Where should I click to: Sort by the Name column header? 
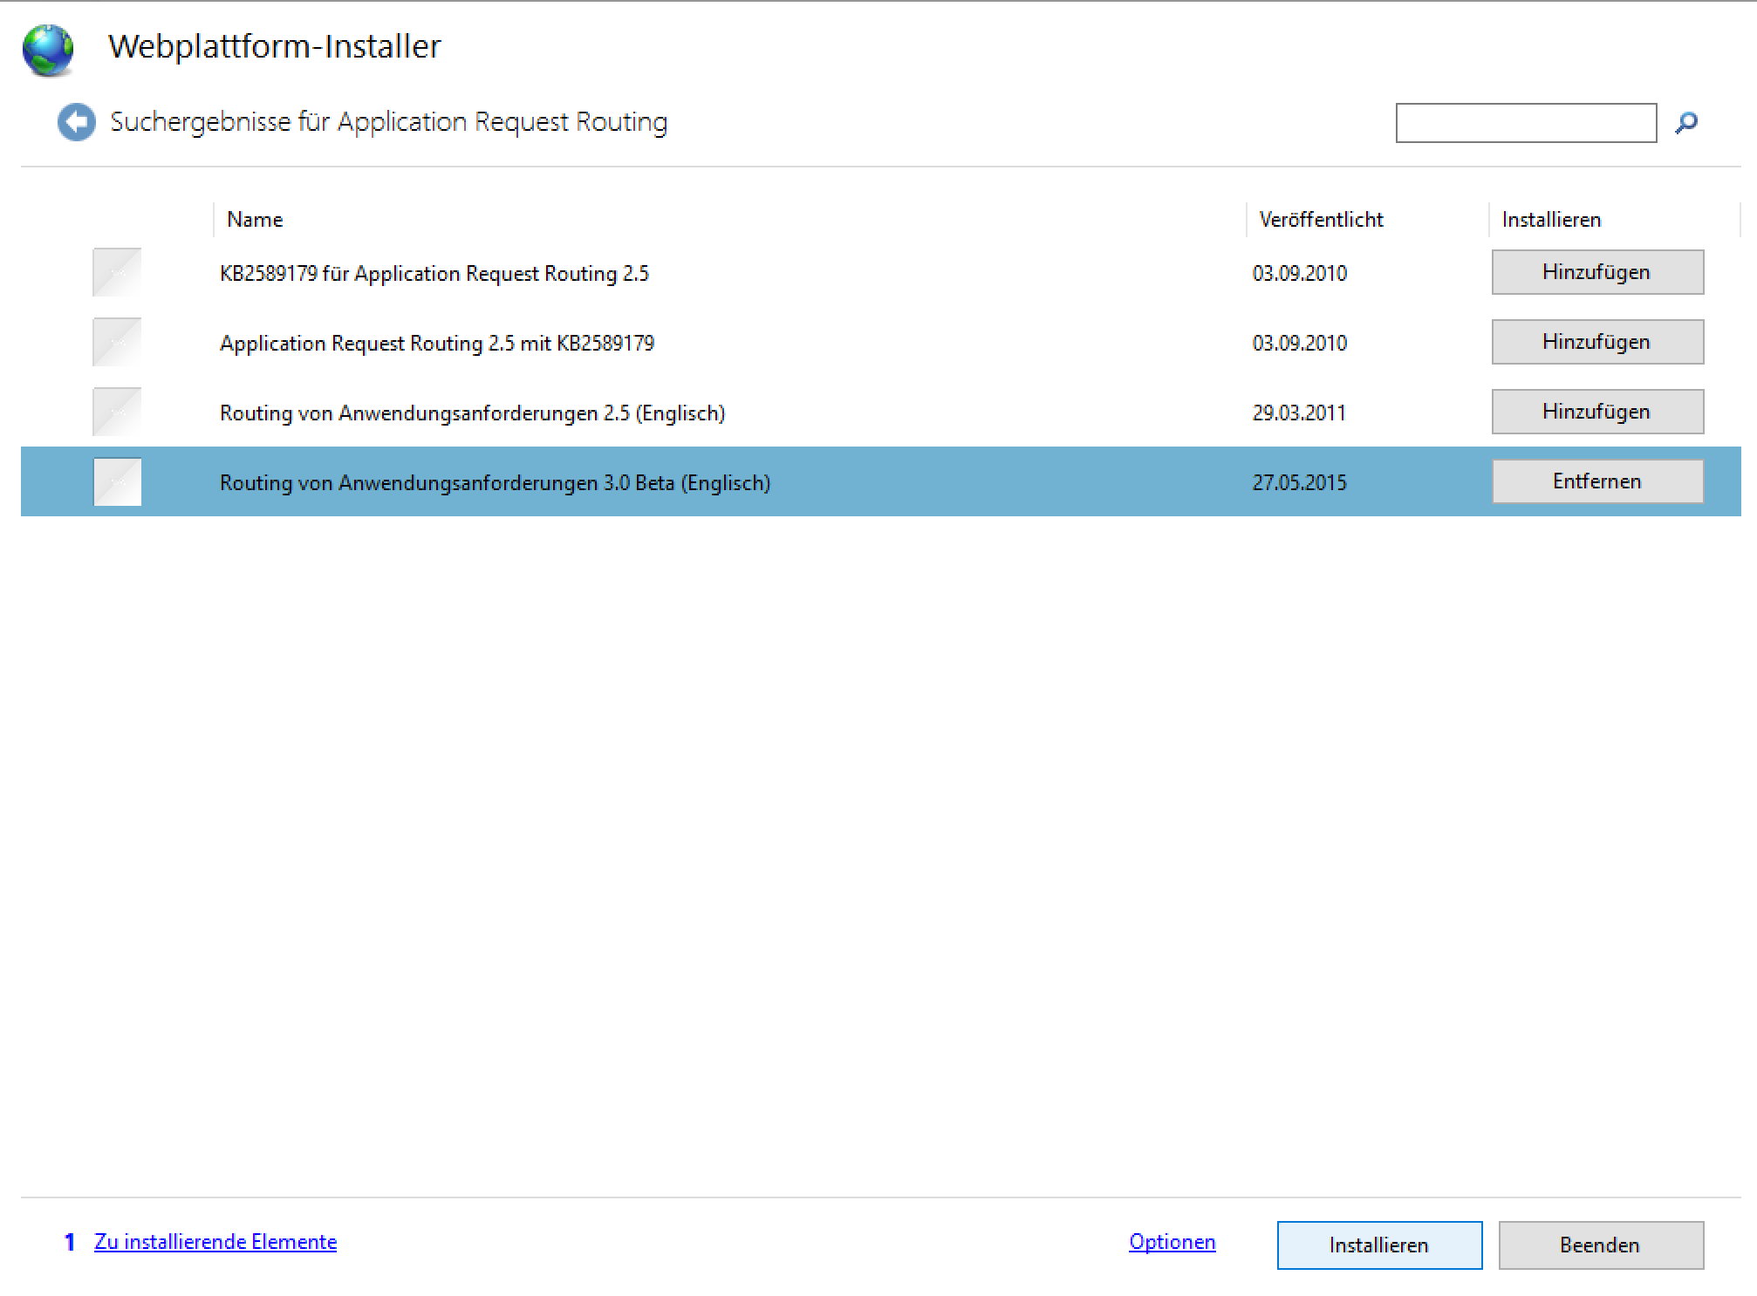coord(255,220)
